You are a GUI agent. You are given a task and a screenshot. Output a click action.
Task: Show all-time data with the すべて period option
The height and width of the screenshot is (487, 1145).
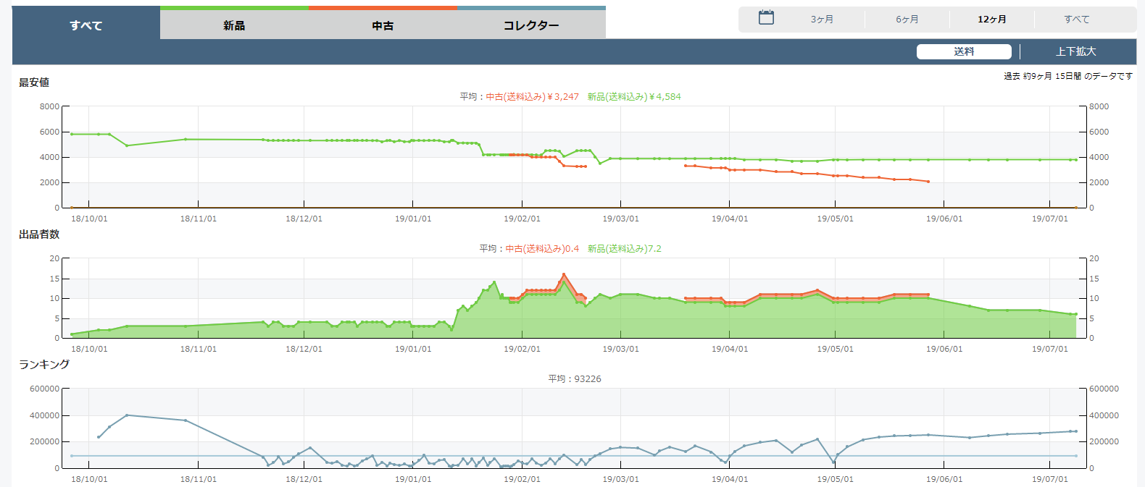click(x=1076, y=20)
